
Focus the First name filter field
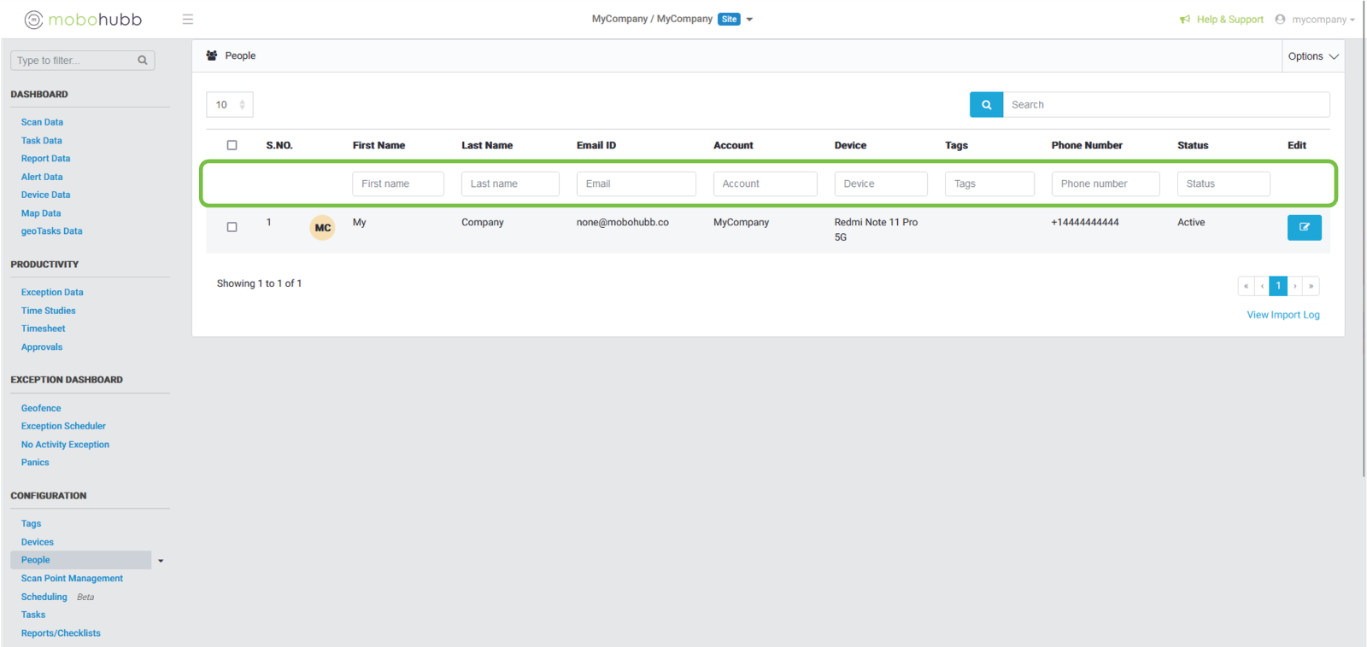coord(397,184)
